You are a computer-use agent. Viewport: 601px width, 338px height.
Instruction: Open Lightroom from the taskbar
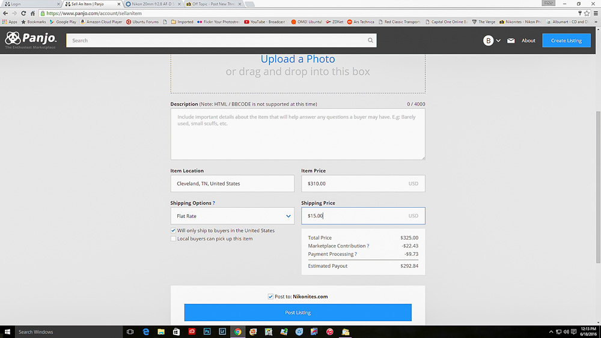[x=222, y=331]
